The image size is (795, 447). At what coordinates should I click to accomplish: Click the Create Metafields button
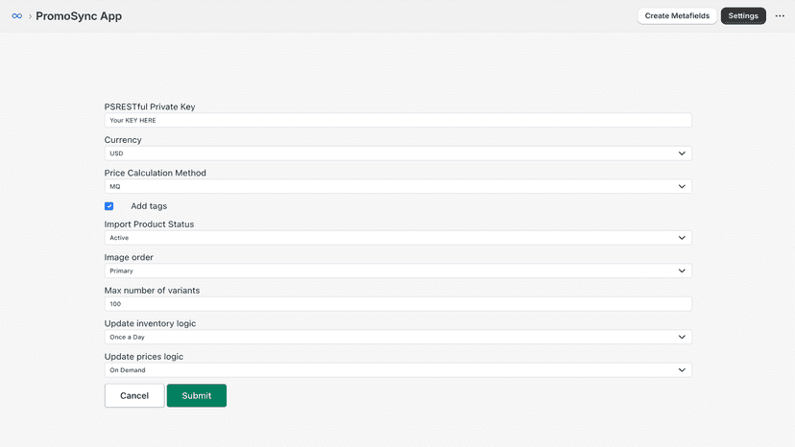(677, 15)
